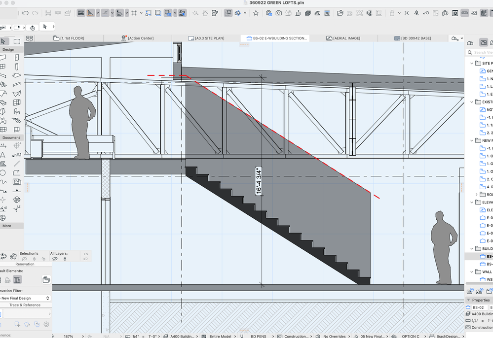Click the star Favorites icon
493x338 pixels.
256,13
